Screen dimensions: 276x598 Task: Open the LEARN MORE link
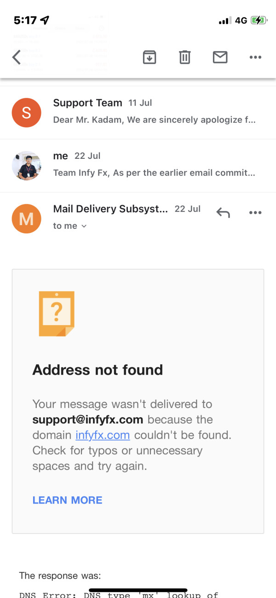click(x=67, y=500)
